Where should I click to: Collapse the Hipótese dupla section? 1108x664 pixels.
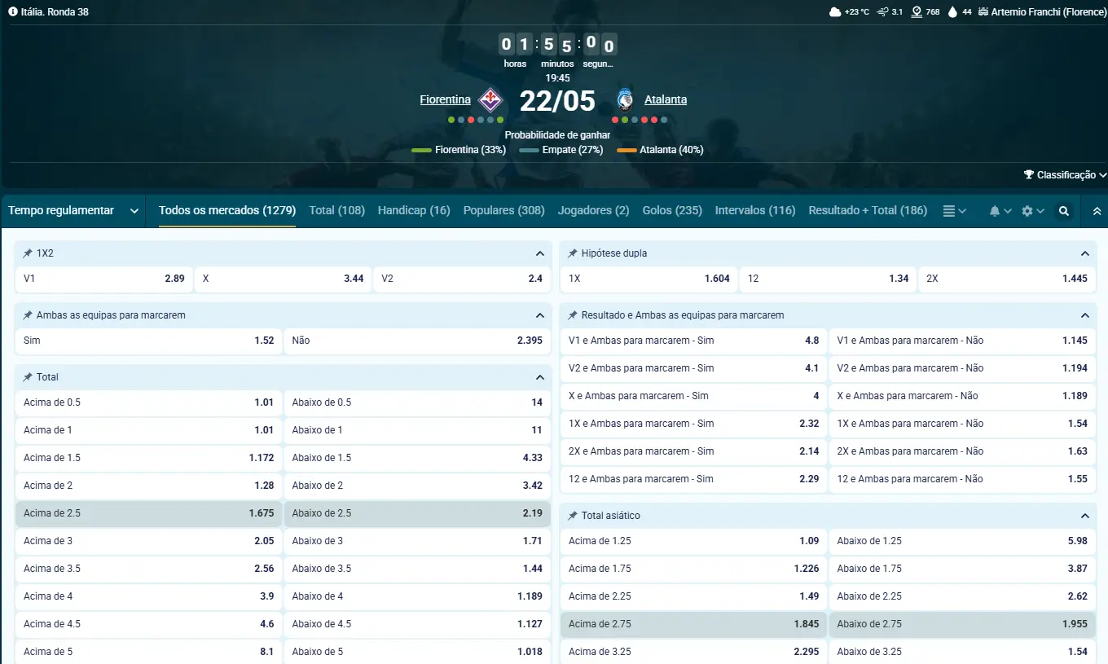(x=1084, y=253)
